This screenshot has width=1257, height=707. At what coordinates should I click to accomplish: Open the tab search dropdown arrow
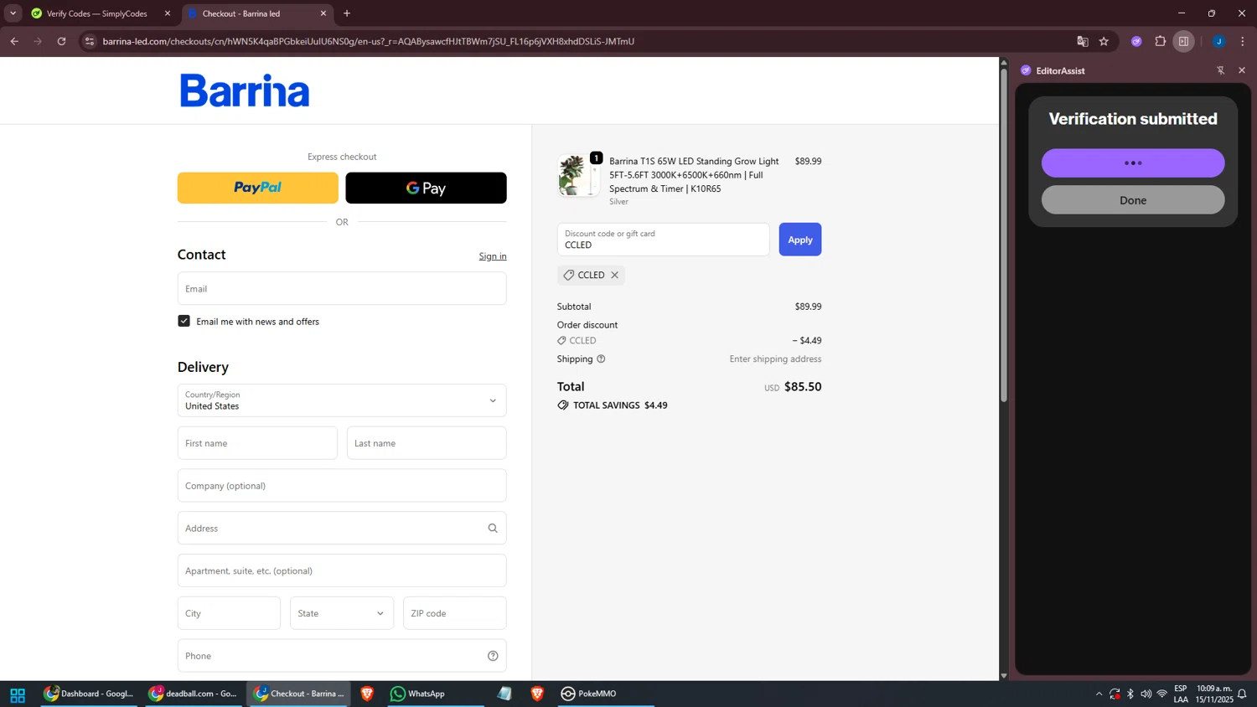[13, 13]
